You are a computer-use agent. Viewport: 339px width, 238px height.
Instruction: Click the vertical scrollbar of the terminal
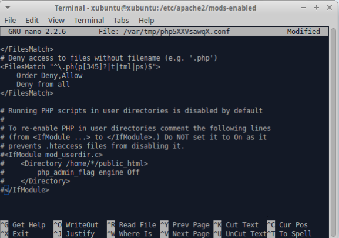334,132
